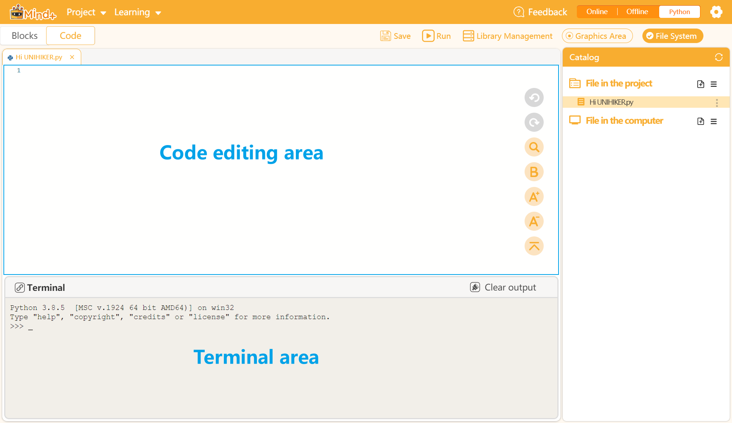Open menu for File in the computer
Viewport: 732px width, 423px height.
click(x=714, y=121)
